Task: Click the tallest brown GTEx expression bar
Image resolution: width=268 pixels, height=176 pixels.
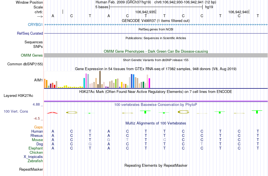Action: (100, 79)
